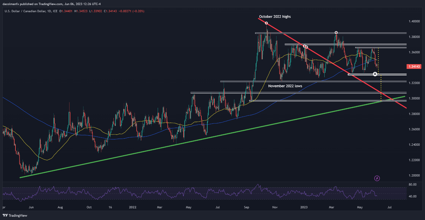This screenshot has width=425, height=220.
Task: Click the TradingView logo at bottom left
Action: [15, 216]
